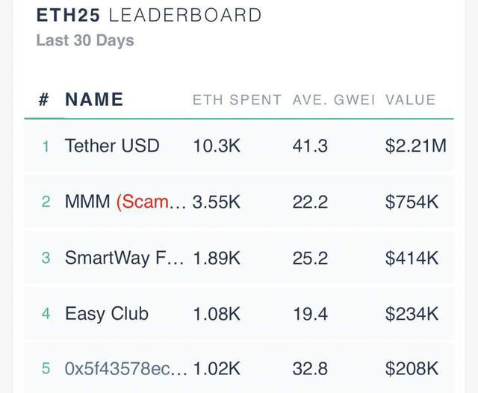Select the SmartWay F… contract name
The height and width of the screenshot is (393, 478).
point(124,258)
